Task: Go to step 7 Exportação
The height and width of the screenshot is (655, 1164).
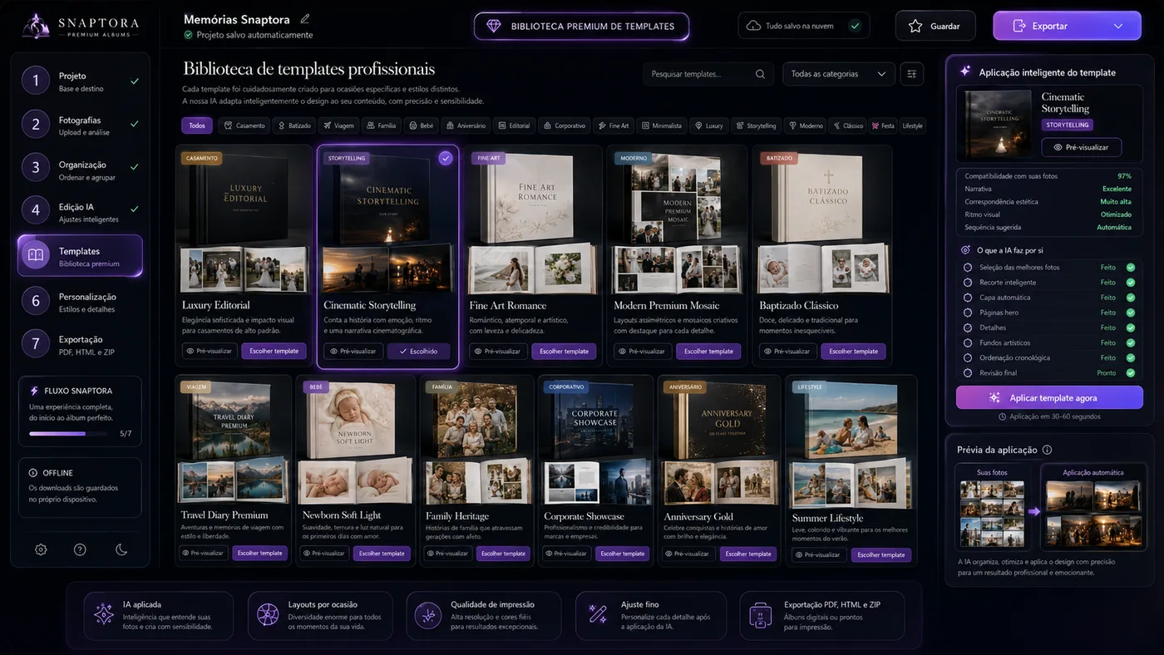Action: tap(81, 344)
